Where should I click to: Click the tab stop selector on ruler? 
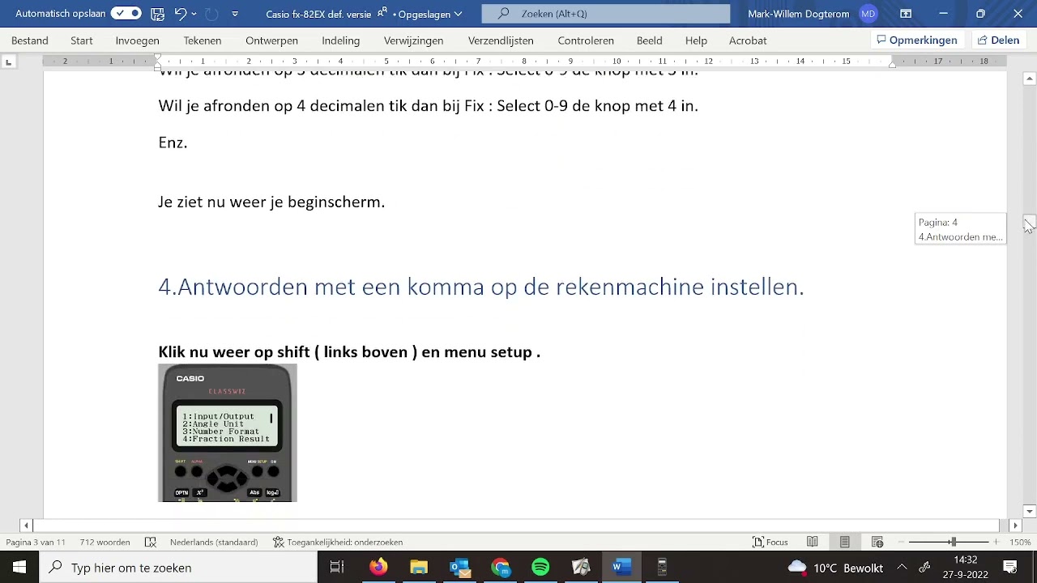9,62
